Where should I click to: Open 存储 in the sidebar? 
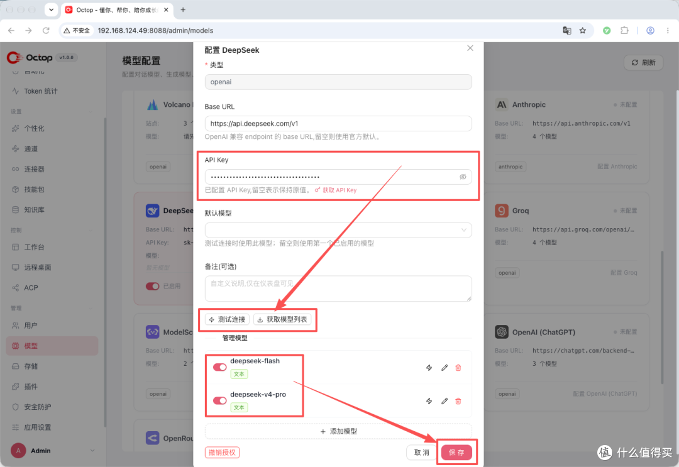(52, 366)
